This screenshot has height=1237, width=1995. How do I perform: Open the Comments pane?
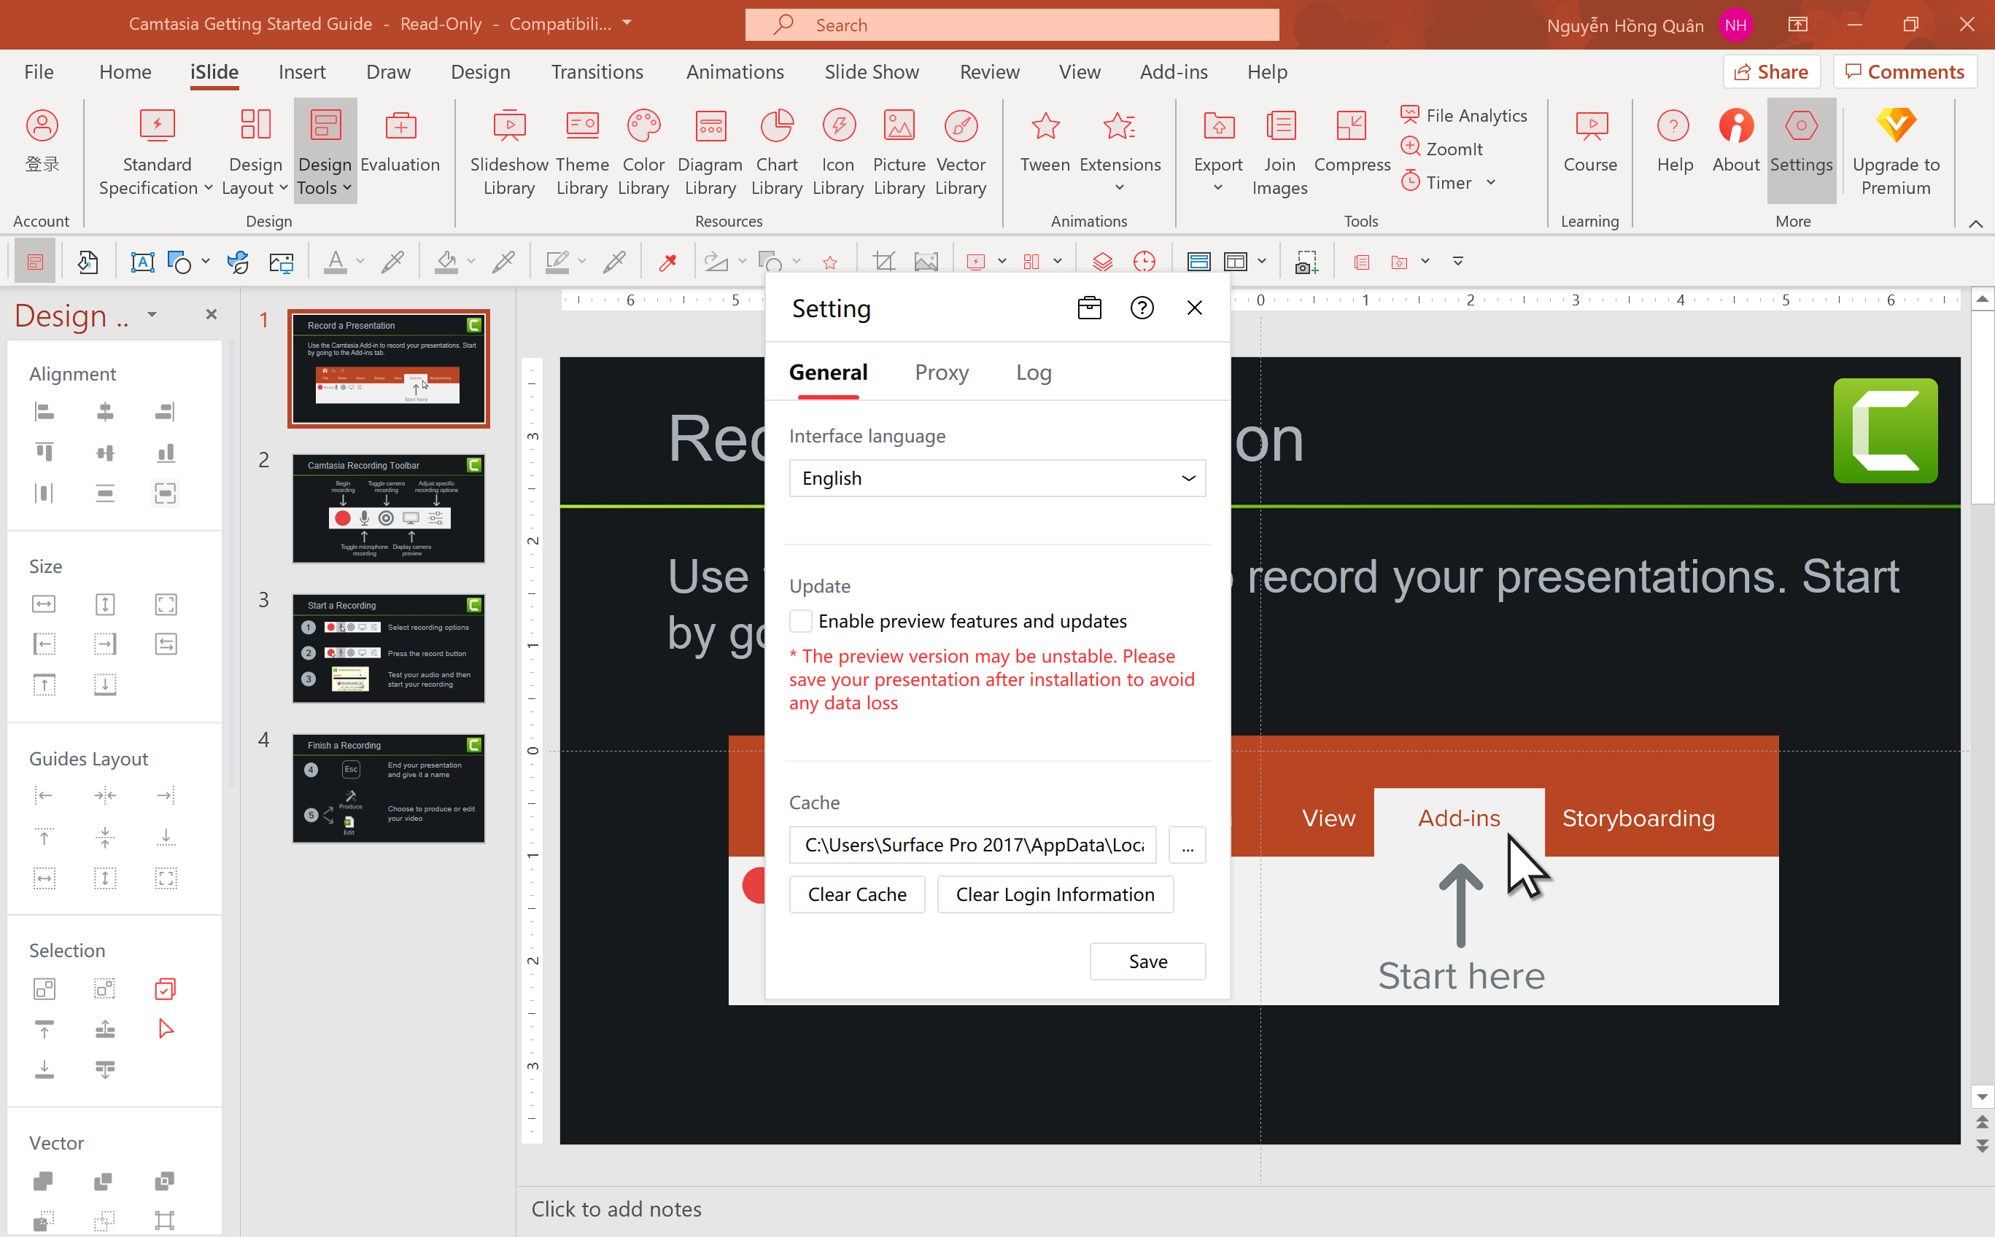[1904, 72]
